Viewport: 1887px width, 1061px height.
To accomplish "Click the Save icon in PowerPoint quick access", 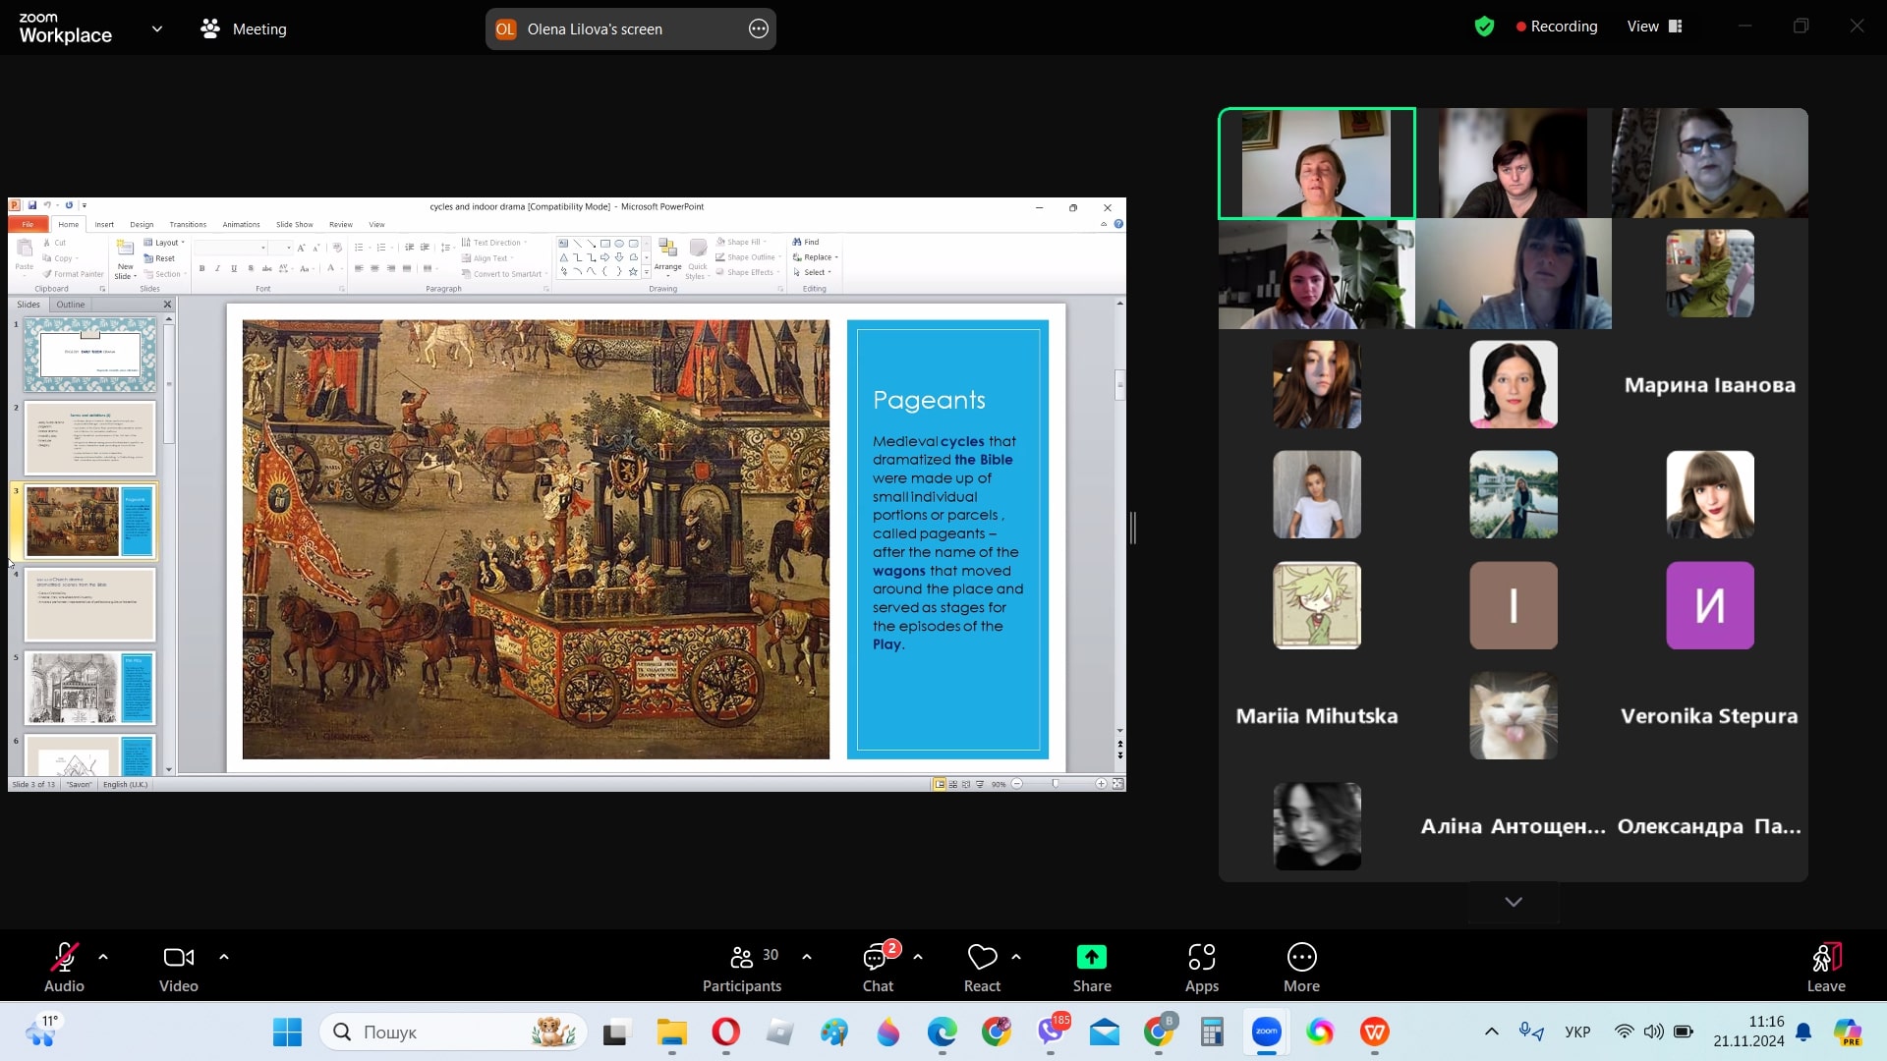I will tap(32, 206).
